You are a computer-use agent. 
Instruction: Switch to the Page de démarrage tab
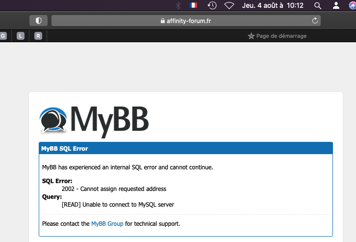point(277,36)
